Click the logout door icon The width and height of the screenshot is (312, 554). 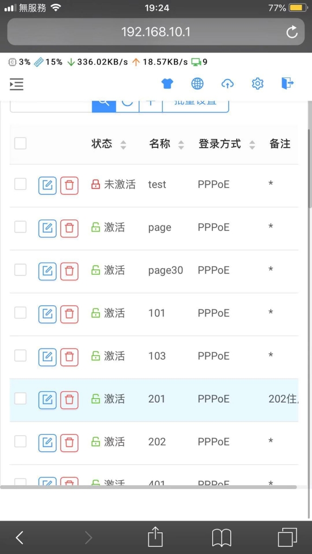pyautogui.click(x=287, y=84)
